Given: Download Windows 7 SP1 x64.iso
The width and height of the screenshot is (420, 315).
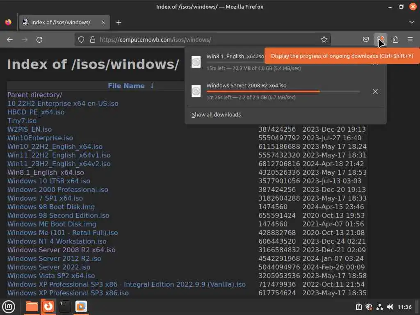Looking at the screenshot, I should pyautogui.click(x=45, y=198).
